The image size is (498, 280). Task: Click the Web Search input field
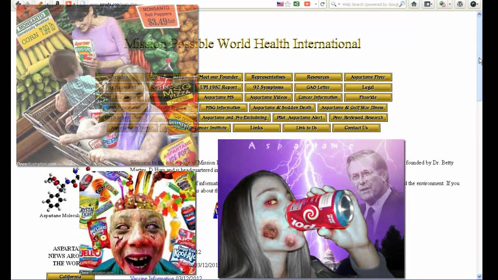[370, 4]
